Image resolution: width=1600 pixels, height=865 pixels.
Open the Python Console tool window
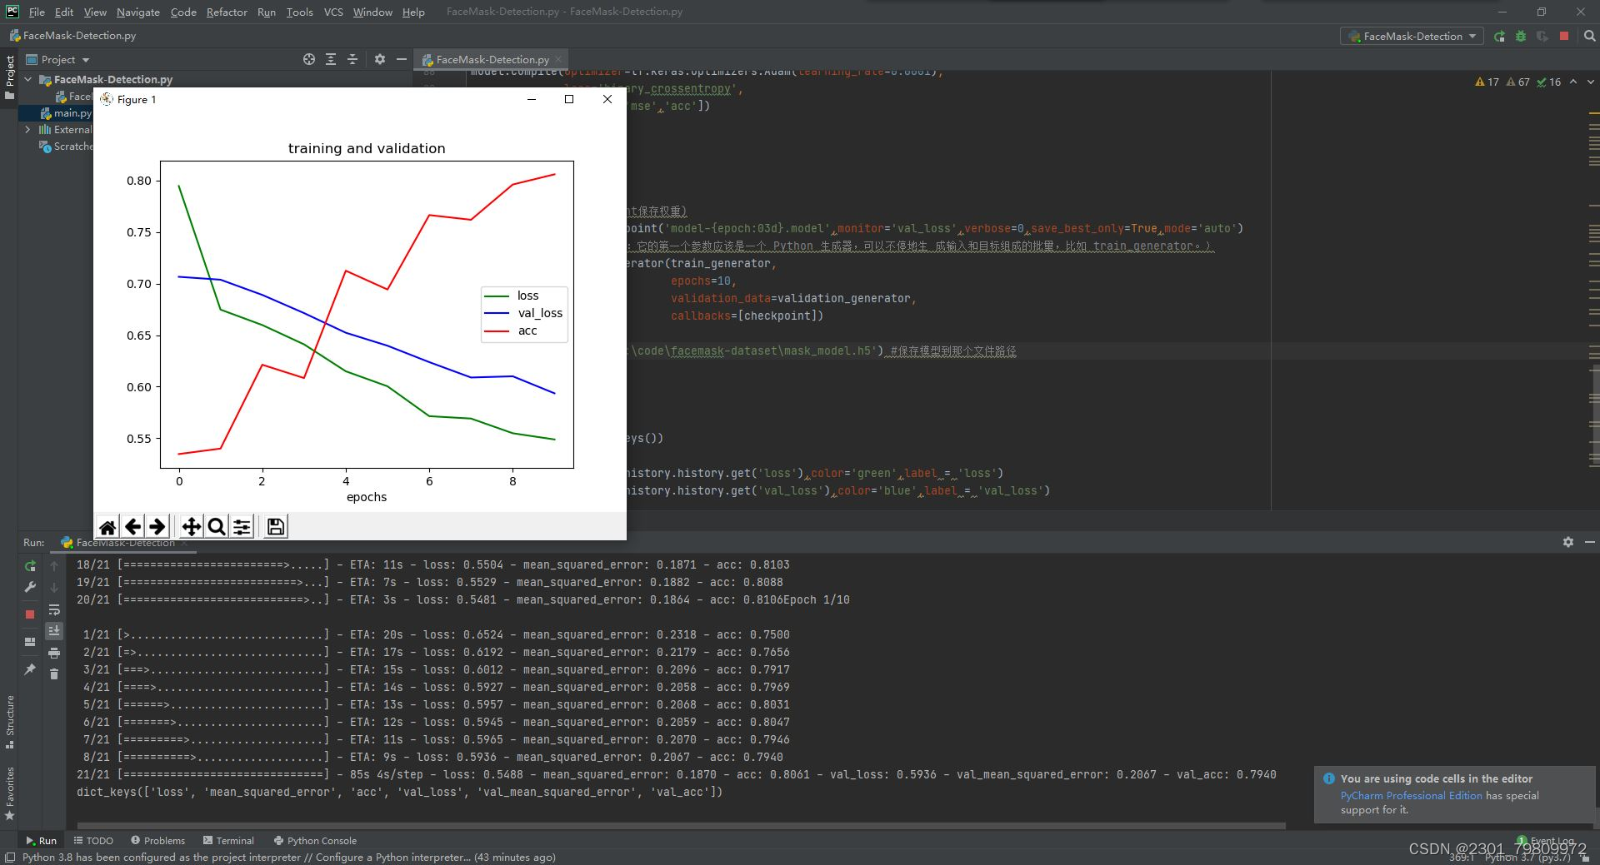point(315,840)
